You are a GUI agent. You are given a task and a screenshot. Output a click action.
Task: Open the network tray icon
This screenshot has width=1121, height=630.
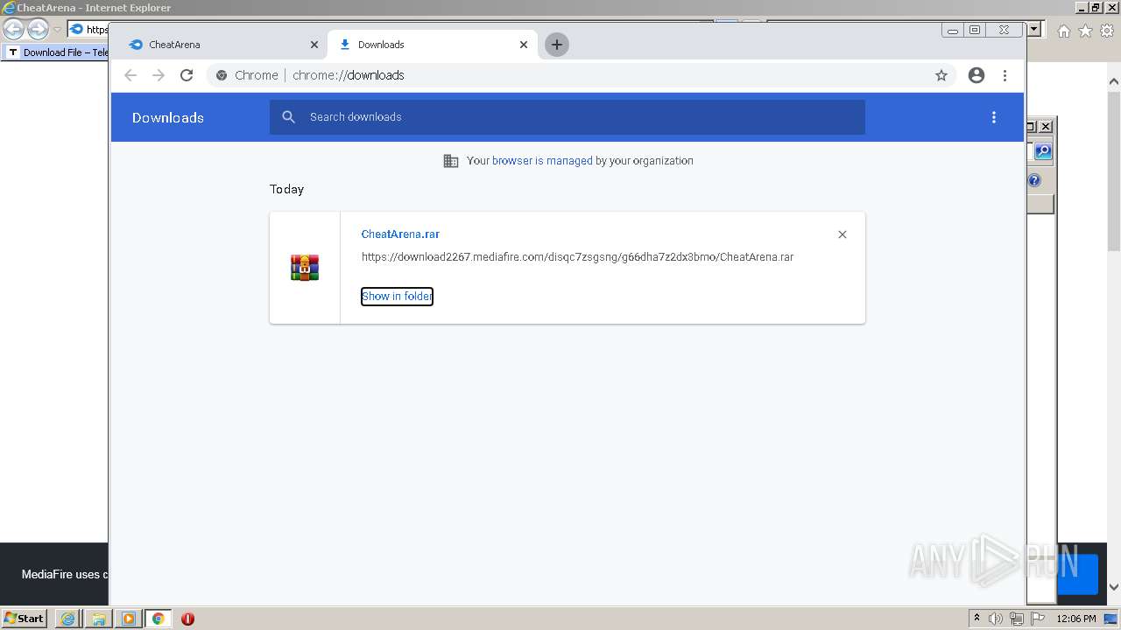[1016, 619]
